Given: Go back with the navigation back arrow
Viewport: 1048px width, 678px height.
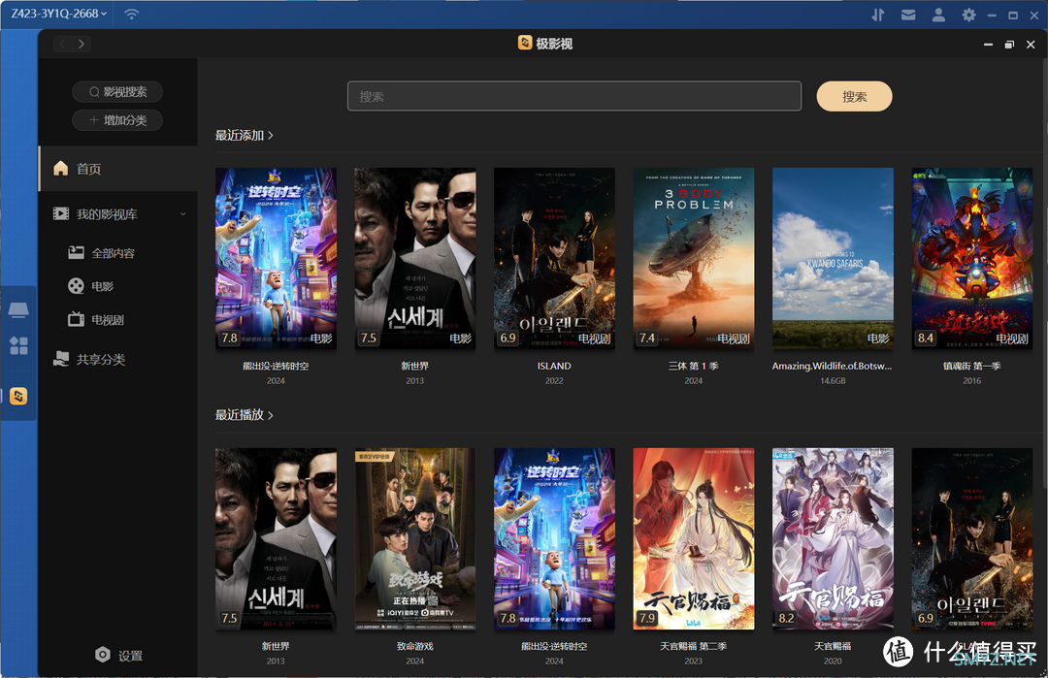Looking at the screenshot, I should 62,44.
